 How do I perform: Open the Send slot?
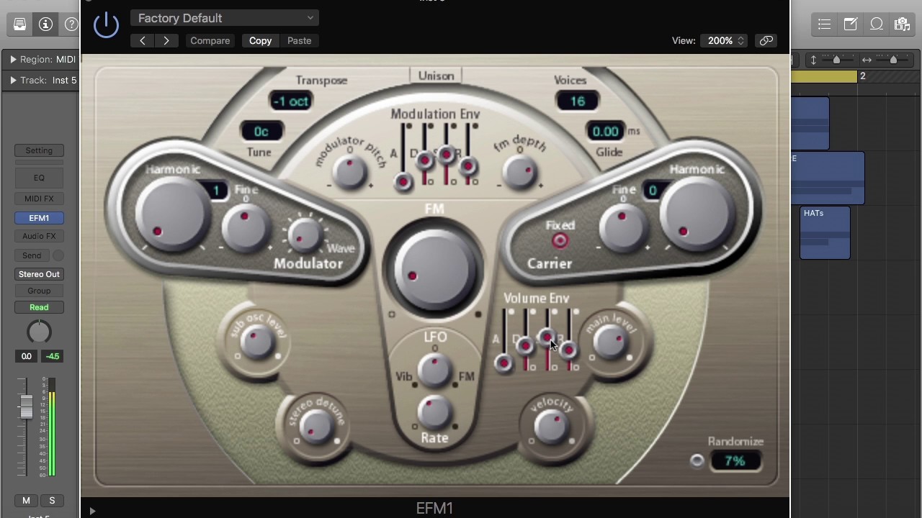point(32,255)
